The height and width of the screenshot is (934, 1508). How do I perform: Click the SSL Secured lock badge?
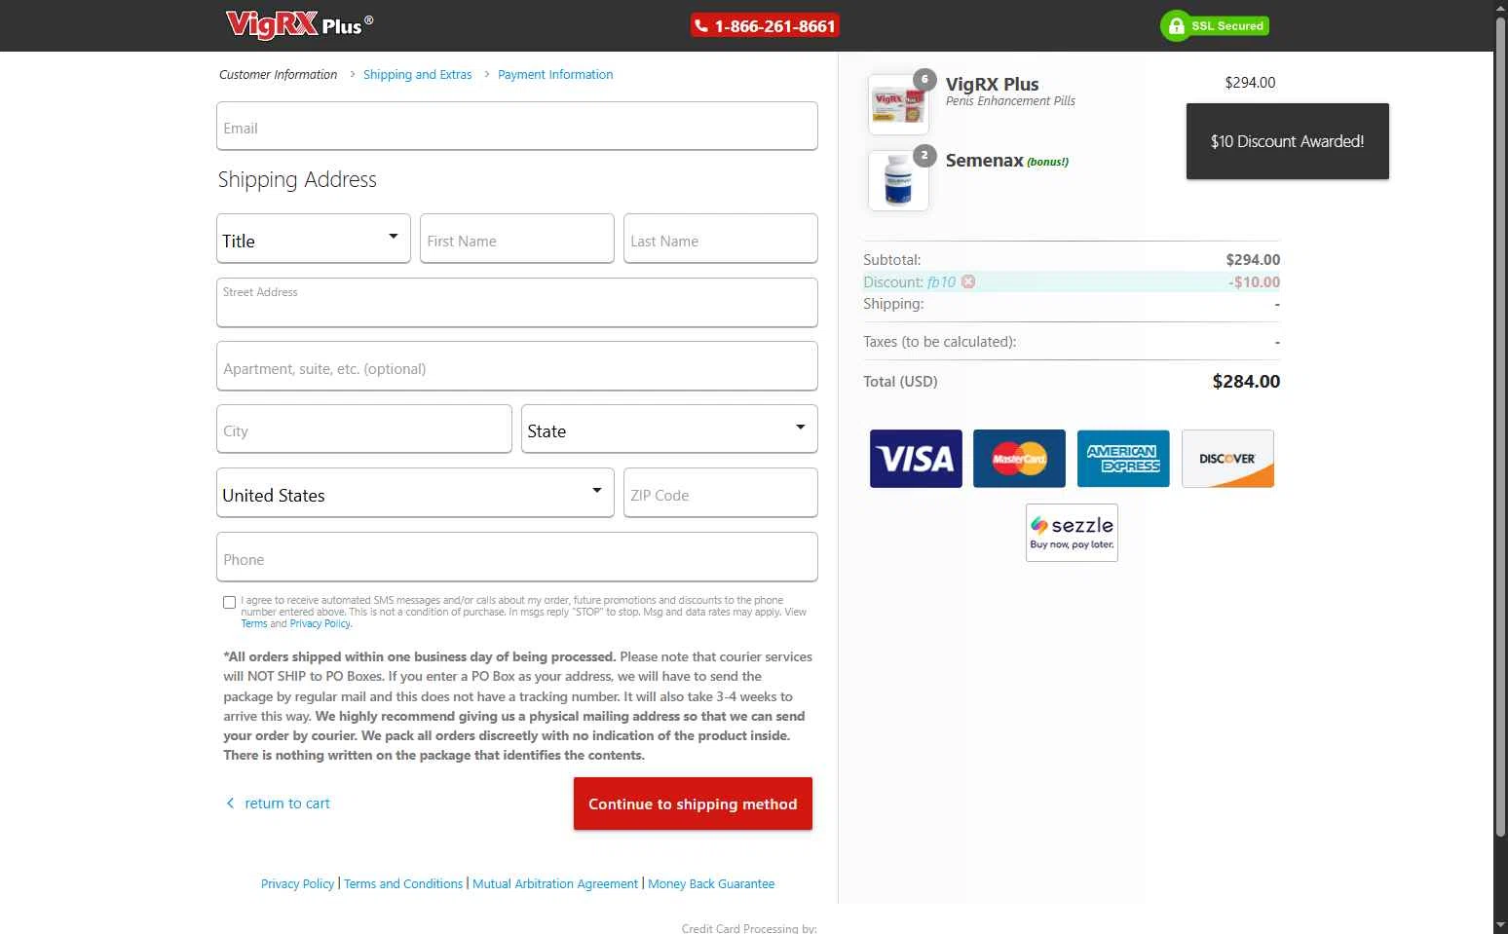[1215, 26]
